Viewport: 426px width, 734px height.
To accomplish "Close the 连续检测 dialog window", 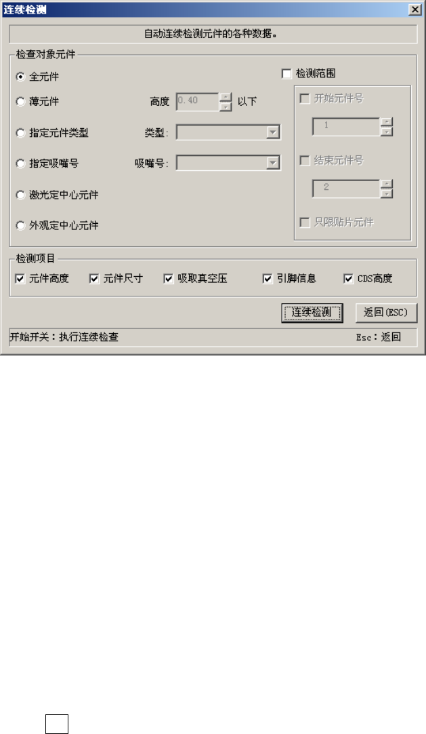I will [414, 9].
